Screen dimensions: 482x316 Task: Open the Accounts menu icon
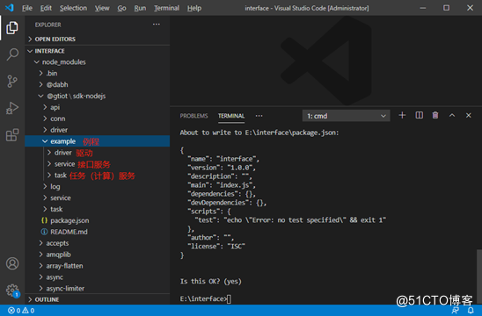pyautogui.click(x=12, y=263)
